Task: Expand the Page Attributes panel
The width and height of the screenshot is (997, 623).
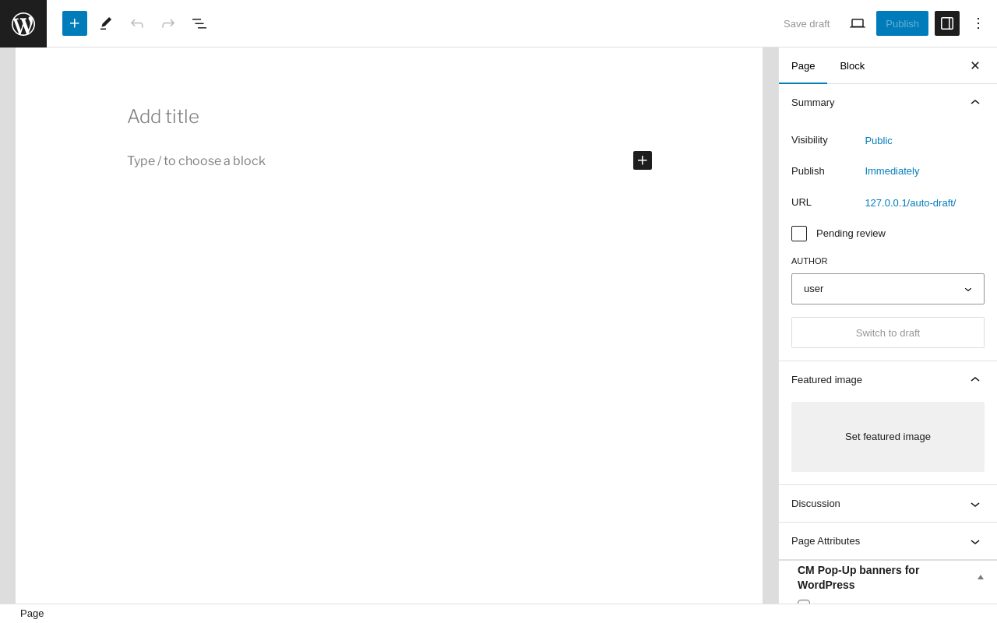Action: pyautogui.click(x=888, y=541)
